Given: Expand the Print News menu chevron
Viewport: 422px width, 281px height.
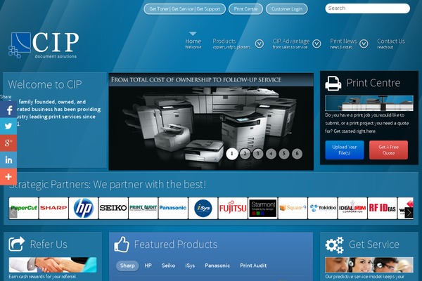Looking at the screenshot, I should (x=364, y=44).
